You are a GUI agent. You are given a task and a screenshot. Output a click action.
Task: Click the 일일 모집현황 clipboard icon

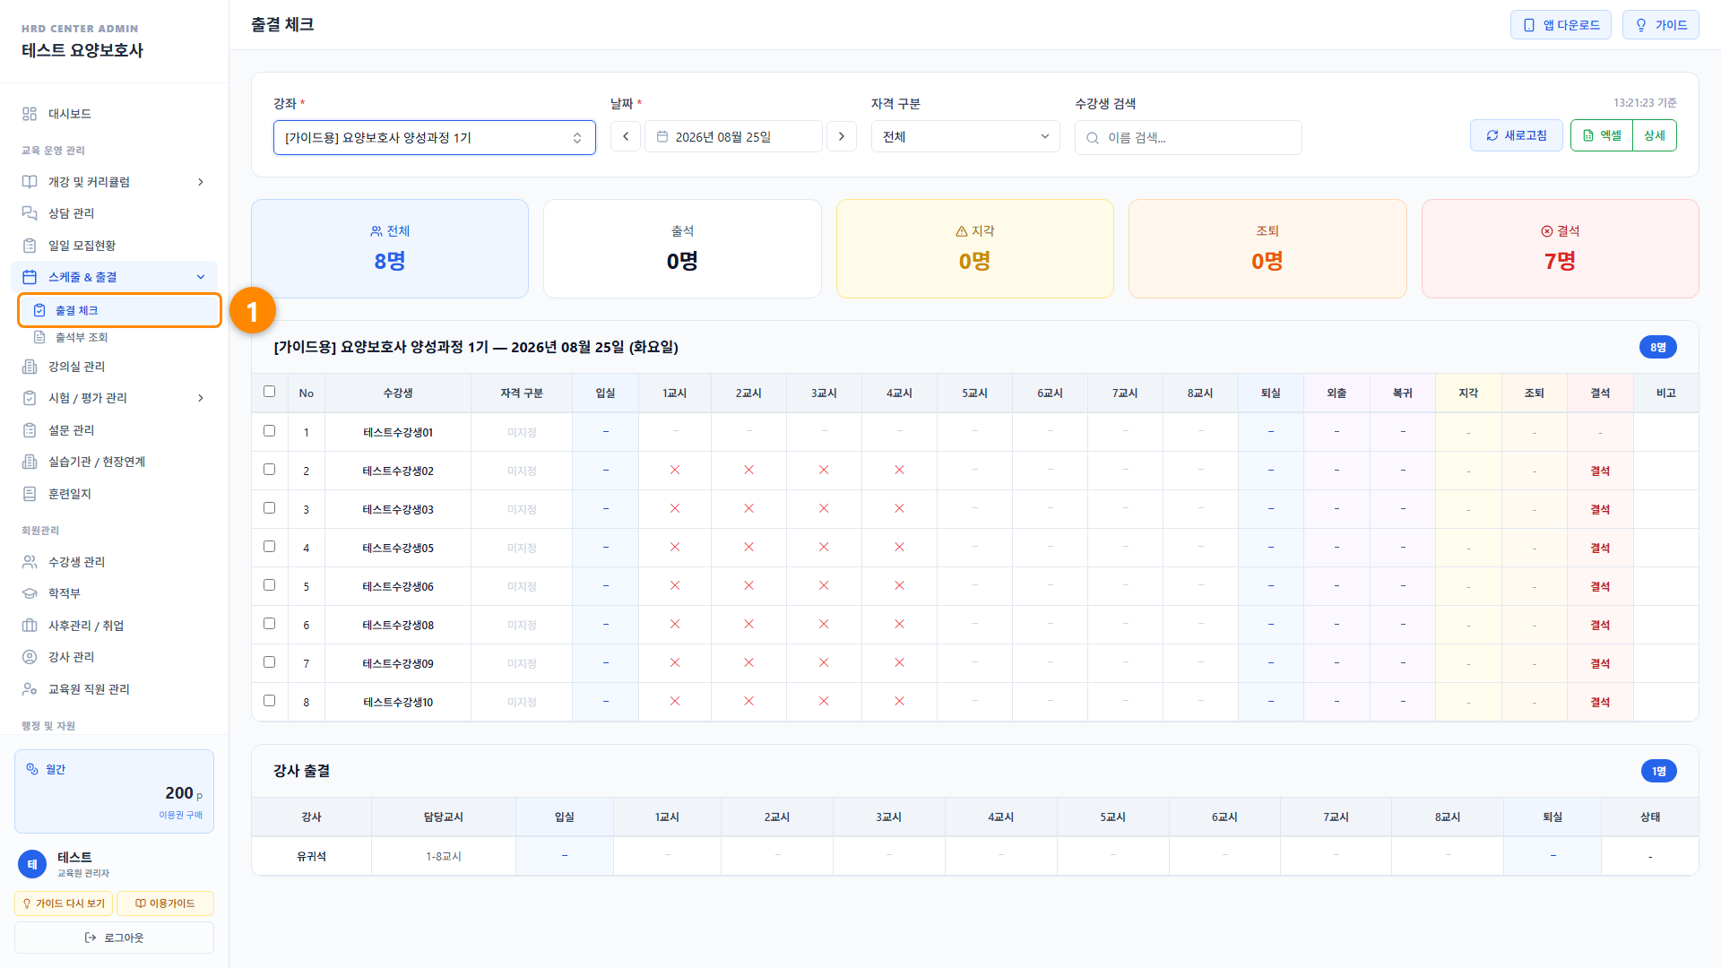(x=30, y=246)
